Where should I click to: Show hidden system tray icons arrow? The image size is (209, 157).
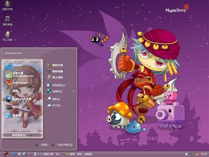[186, 154]
